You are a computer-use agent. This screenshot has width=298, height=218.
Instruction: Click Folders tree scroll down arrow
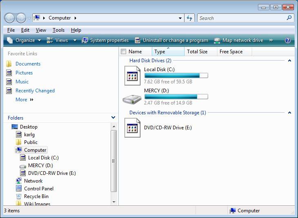(x=114, y=202)
